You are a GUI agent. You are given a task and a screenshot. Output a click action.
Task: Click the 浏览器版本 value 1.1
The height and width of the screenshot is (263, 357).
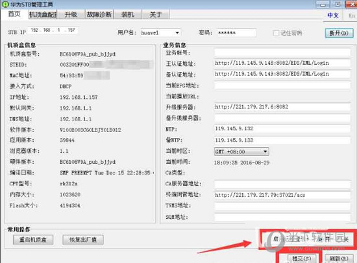(64, 151)
